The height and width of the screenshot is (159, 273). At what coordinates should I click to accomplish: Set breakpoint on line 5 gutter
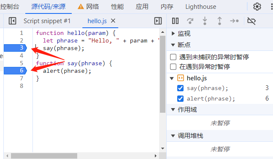21,63
